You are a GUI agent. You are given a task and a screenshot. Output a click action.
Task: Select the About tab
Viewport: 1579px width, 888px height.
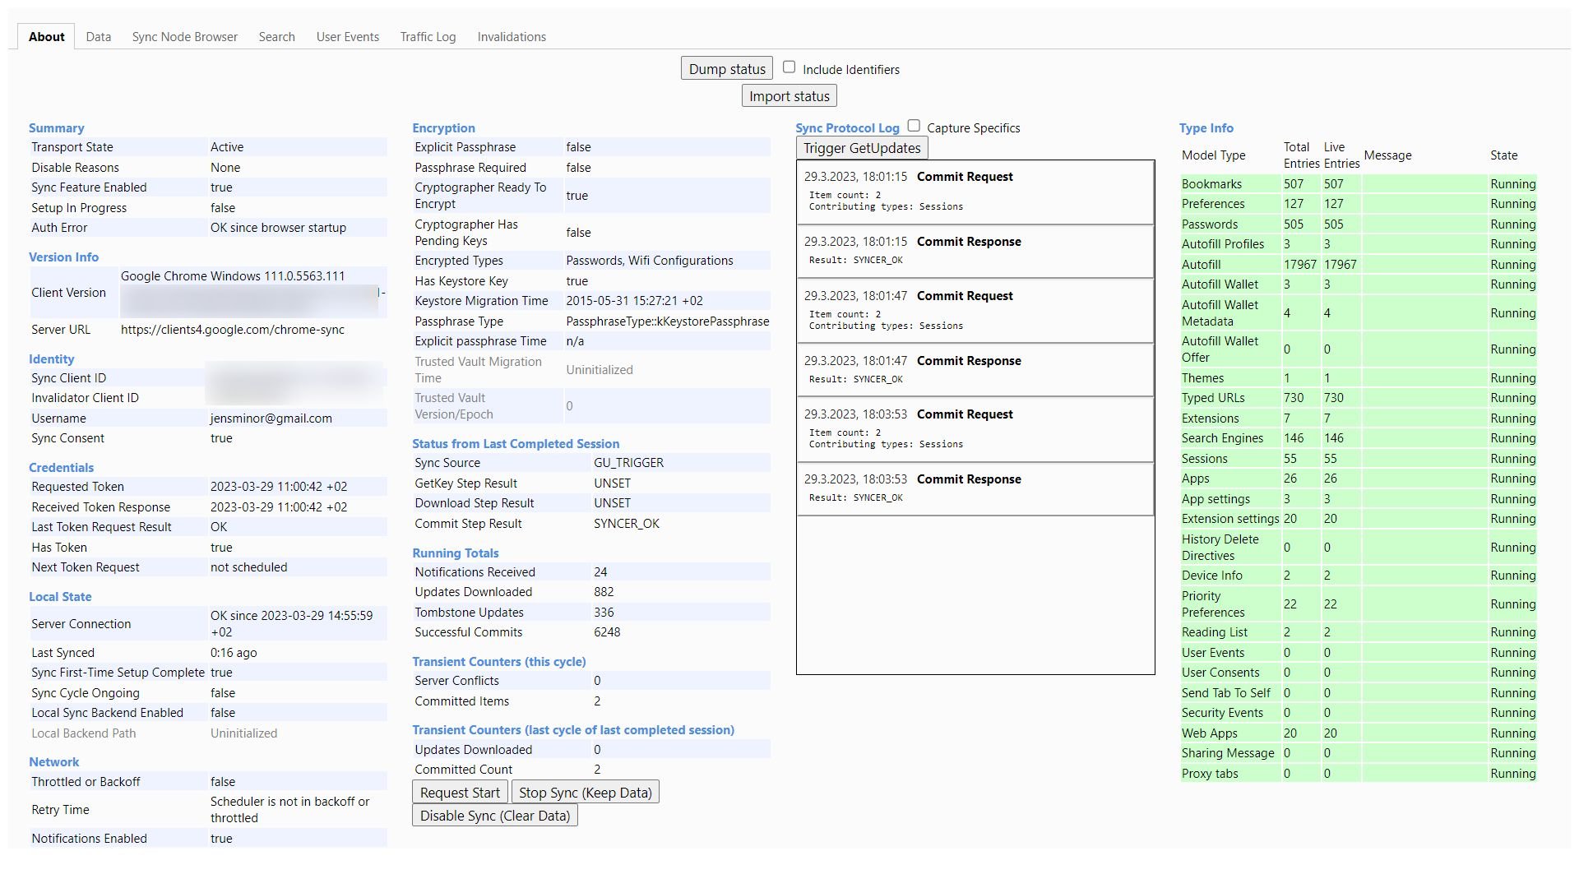pos(47,37)
